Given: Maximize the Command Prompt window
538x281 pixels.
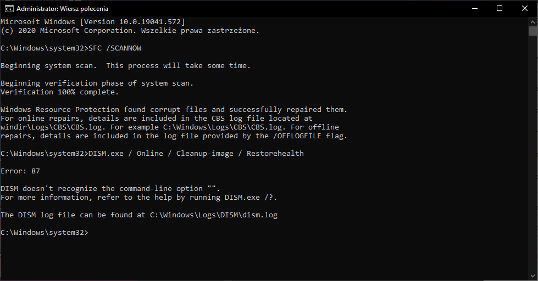Looking at the screenshot, I should point(500,9).
